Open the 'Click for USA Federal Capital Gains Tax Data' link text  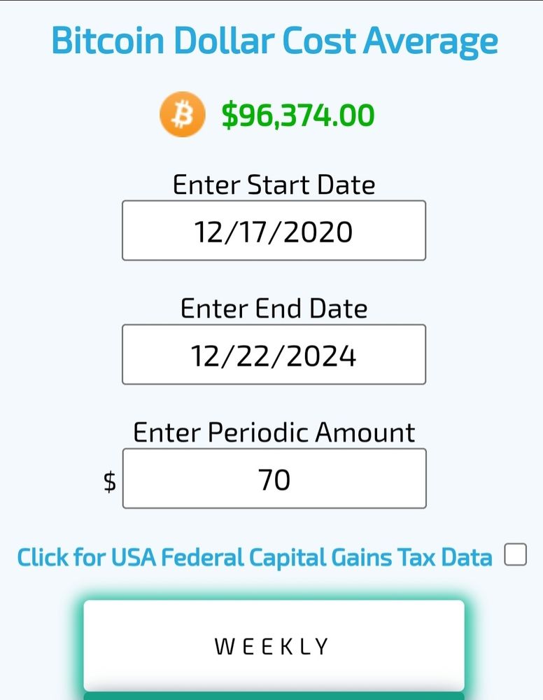(x=254, y=558)
